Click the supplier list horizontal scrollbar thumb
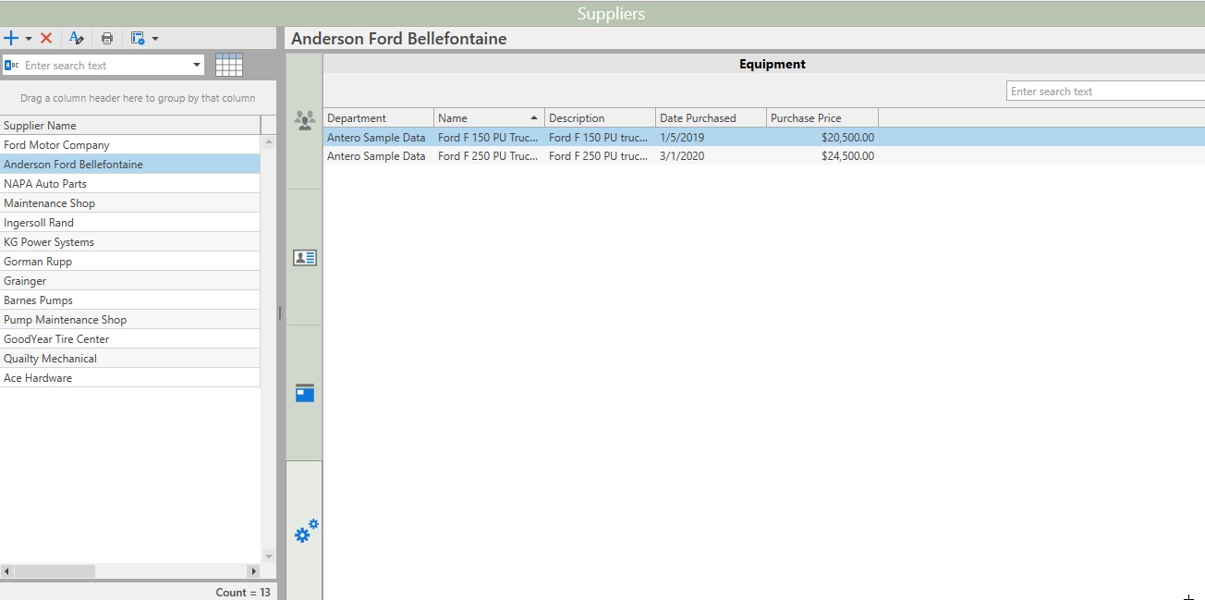Image resolution: width=1205 pixels, height=600 pixels. pyautogui.click(x=55, y=571)
